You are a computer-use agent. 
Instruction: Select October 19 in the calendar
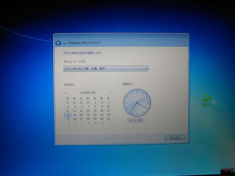[x=74, y=115]
